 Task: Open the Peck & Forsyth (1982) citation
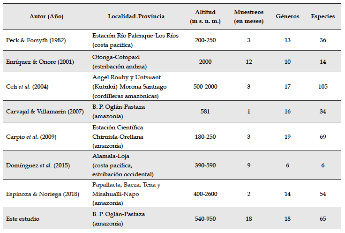click(x=36, y=40)
